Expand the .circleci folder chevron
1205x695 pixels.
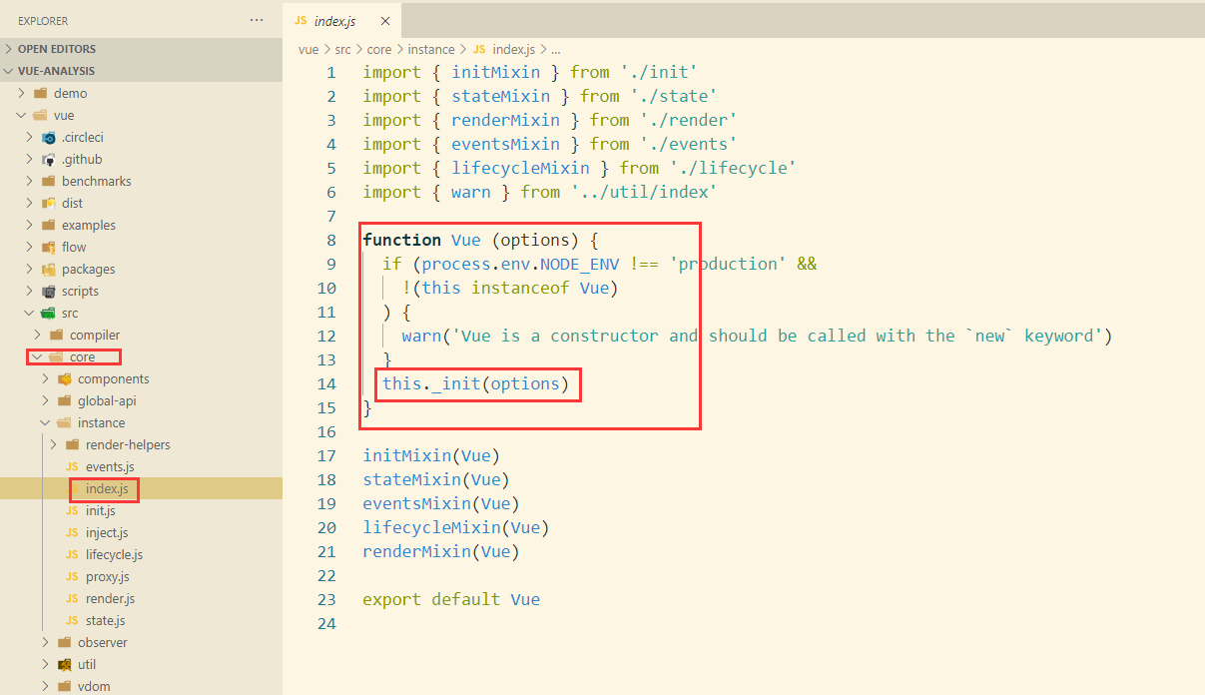30,137
